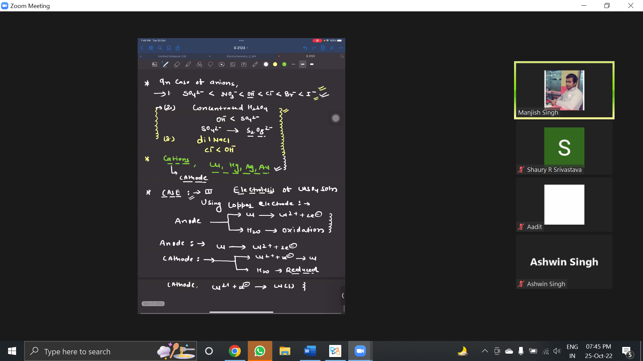Select the zoom window tool in drawing toolbar
Viewport: 643px width, 361px height.
click(x=154, y=65)
